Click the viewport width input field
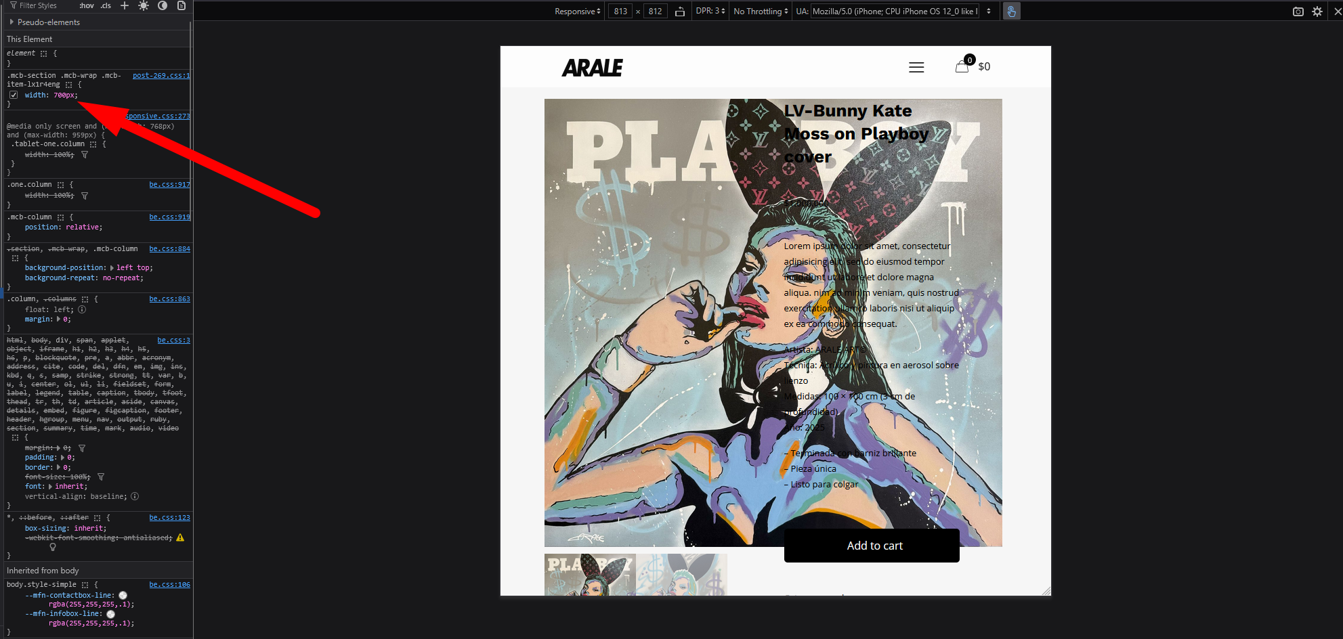 620,12
